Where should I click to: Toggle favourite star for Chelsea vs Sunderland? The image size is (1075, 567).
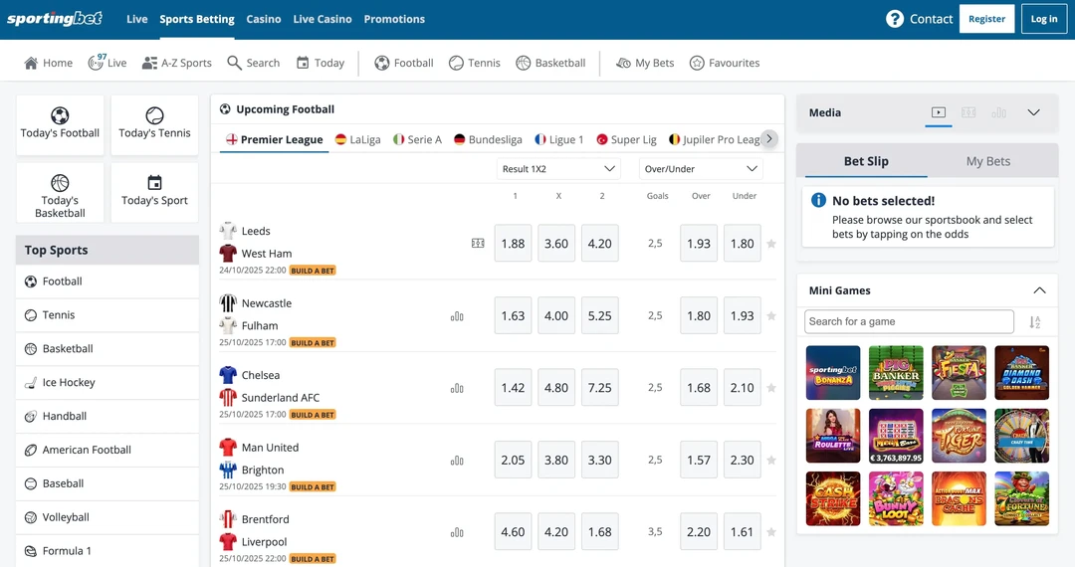771,388
